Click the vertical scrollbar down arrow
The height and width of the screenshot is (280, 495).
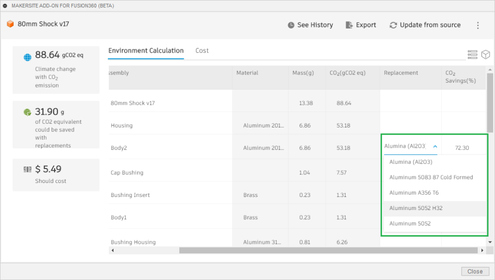click(x=490, y=242)
